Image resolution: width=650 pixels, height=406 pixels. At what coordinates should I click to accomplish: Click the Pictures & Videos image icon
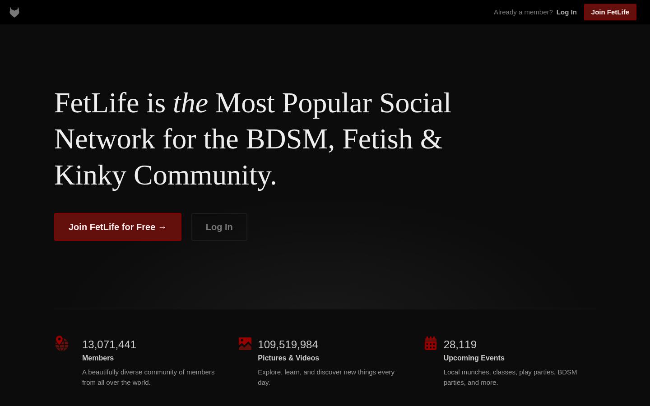245,344
